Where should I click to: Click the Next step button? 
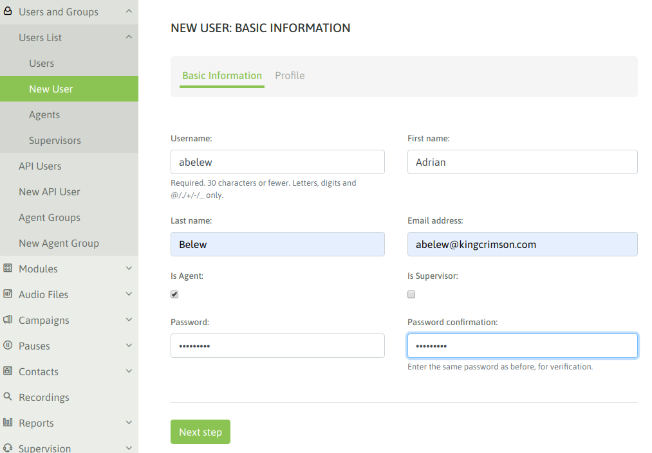pos(200,432)
